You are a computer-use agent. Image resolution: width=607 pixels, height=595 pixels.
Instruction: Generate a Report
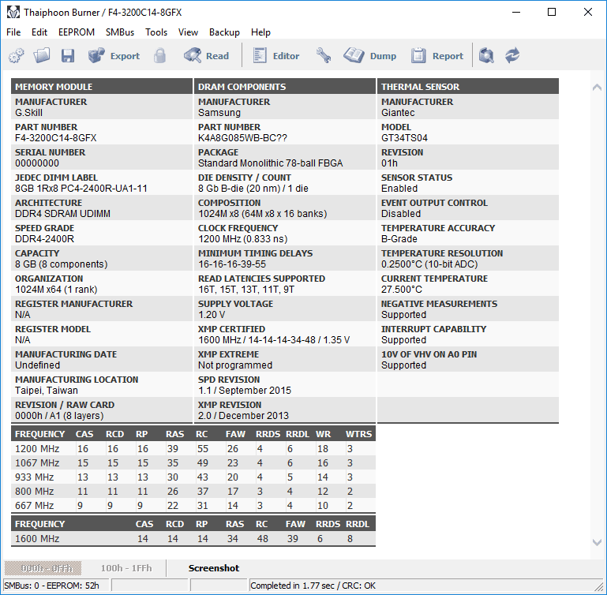(x=437, y=56)
